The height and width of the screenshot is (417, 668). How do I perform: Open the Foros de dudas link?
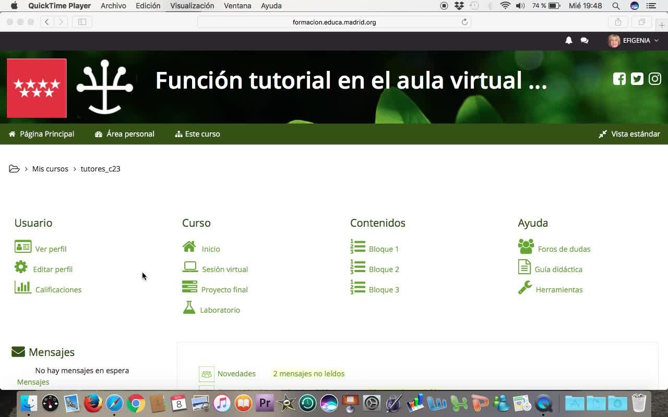[x=564, y=249]
